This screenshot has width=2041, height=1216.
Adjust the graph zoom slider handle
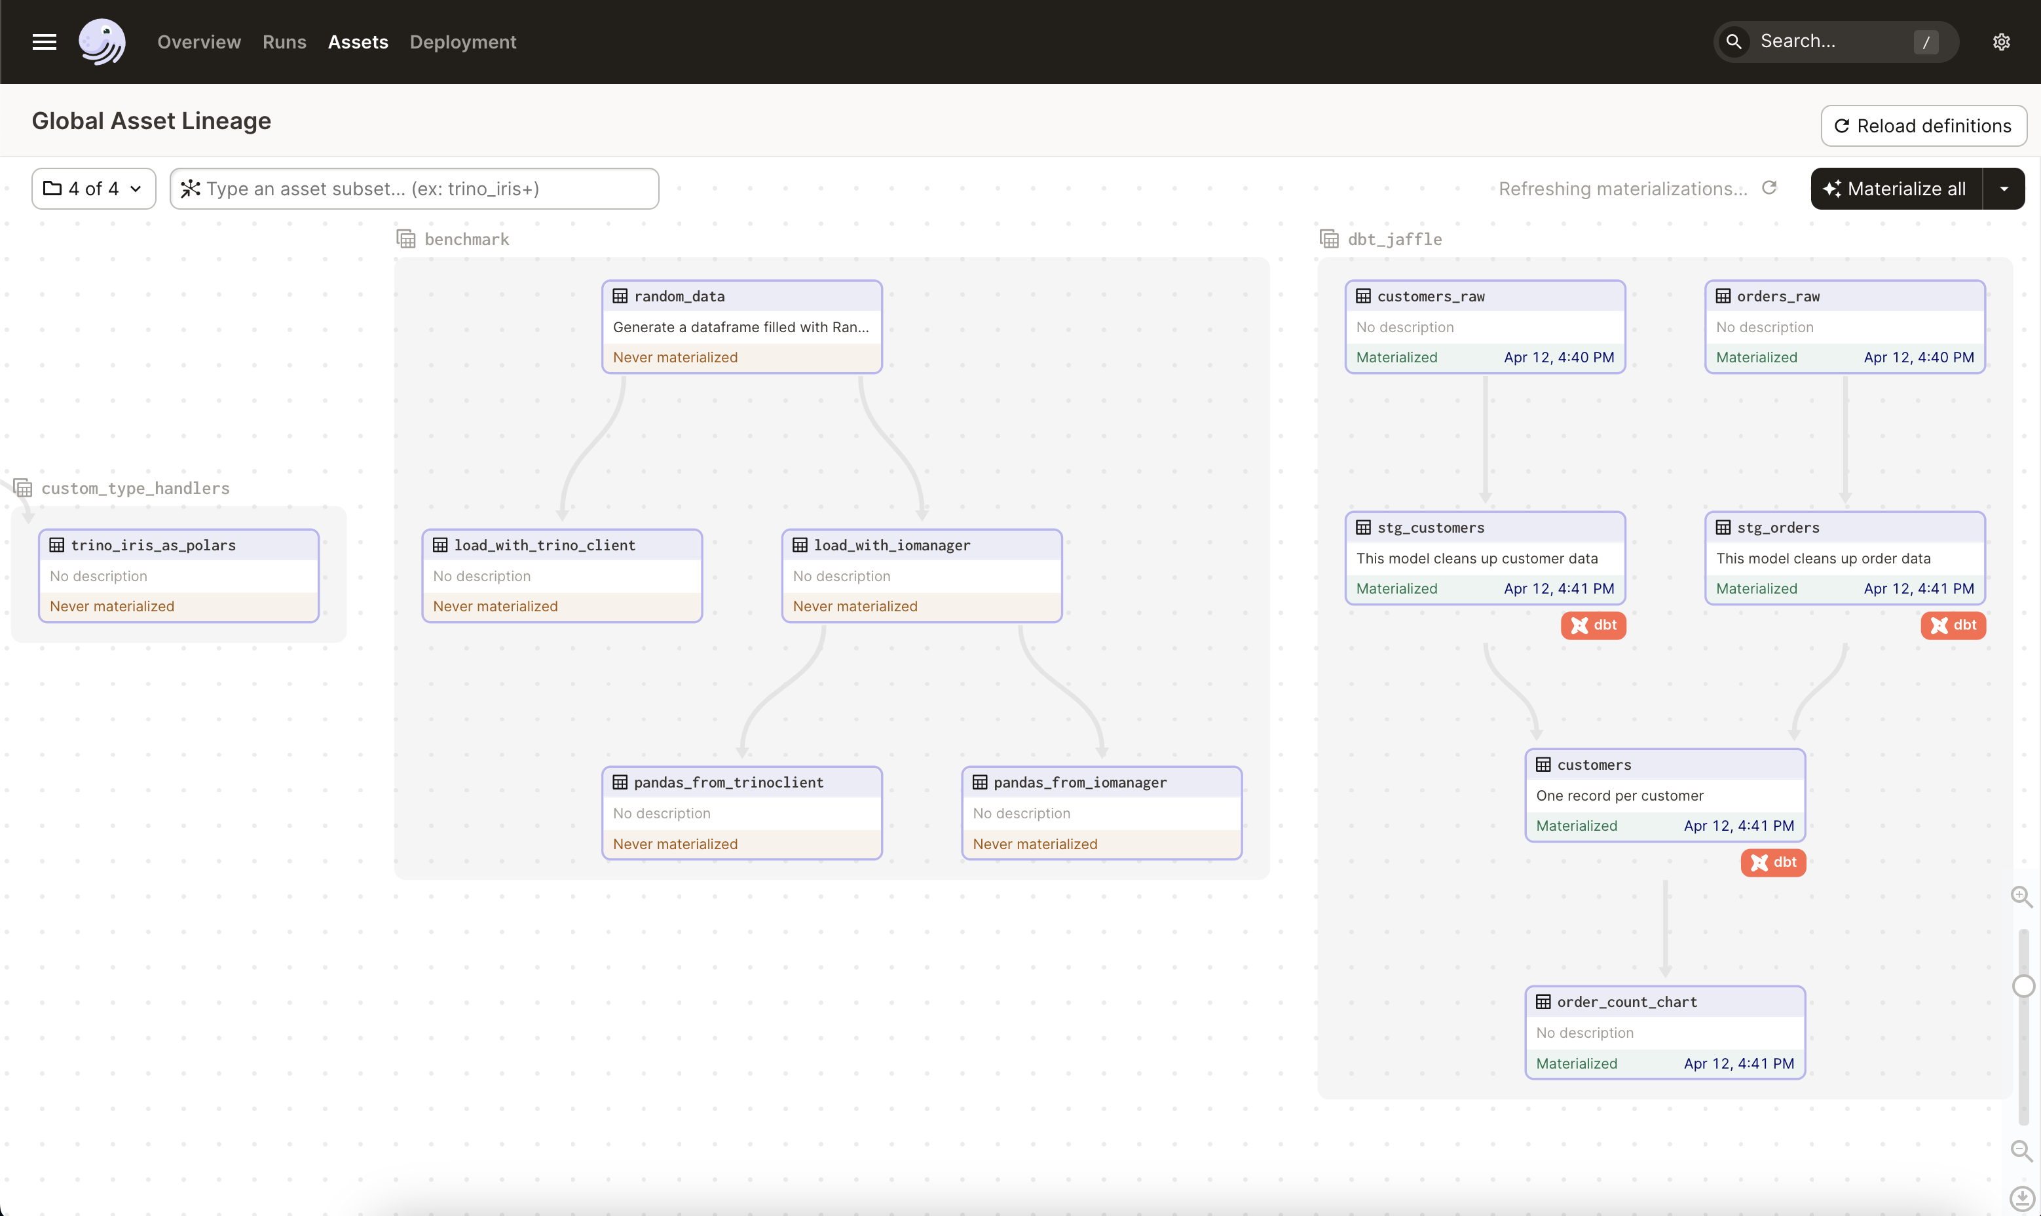click(x=2023, y=986)
